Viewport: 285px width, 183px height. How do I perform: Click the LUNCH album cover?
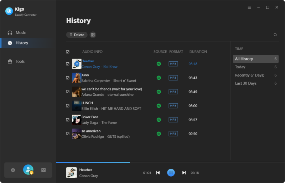click(x=77, y=106)
